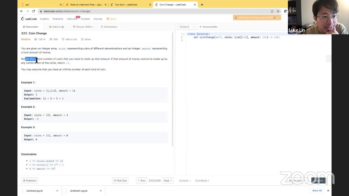Click the 322/2330 problem counter
This screenshot has width=349, height=196.
[155, 180]
